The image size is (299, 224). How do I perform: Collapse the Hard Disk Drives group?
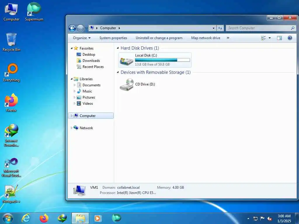pyautogui.click(x=118, y=48)
